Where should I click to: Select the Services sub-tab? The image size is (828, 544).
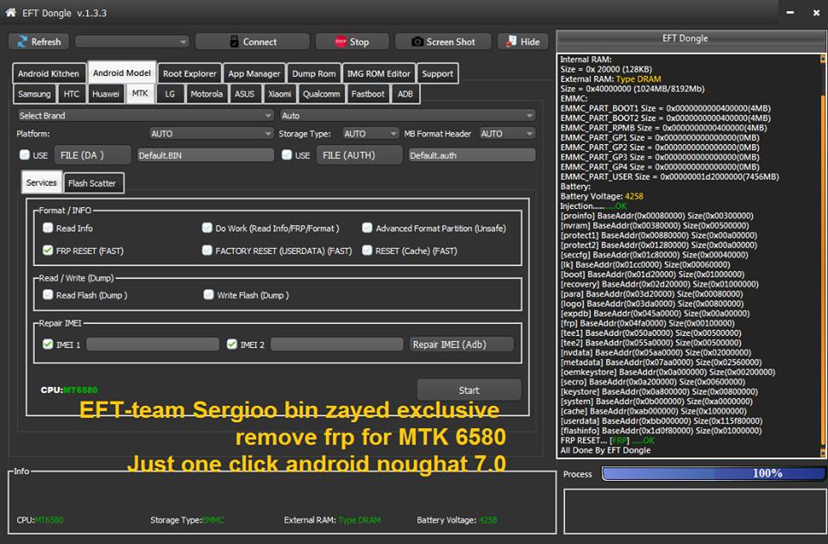click(x=41, y=182)
